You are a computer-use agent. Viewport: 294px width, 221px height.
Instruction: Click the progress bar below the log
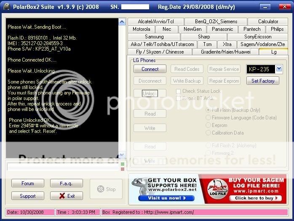click(x=63, y=167)
